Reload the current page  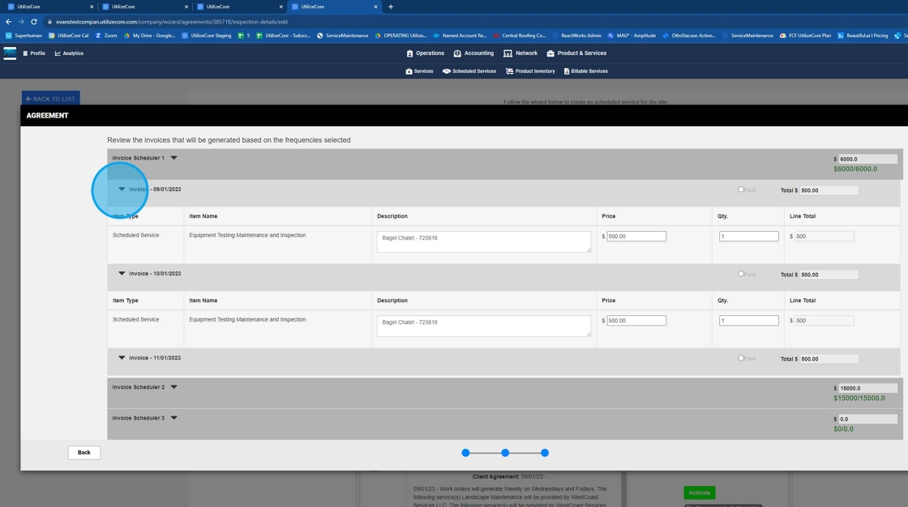(x=33, y=21)
